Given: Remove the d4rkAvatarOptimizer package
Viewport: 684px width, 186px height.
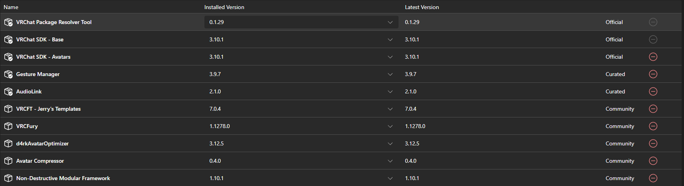Looking at the screenshot, I should click(653, 143).
